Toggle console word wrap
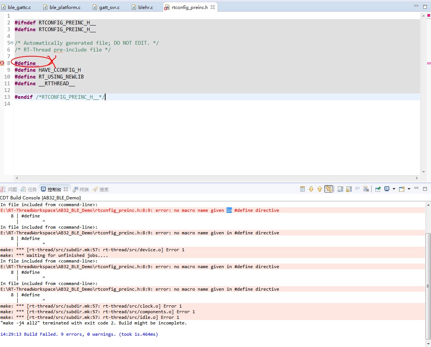Image resolution: width=431 pixels, height=347 pixels. click(358, 189)
